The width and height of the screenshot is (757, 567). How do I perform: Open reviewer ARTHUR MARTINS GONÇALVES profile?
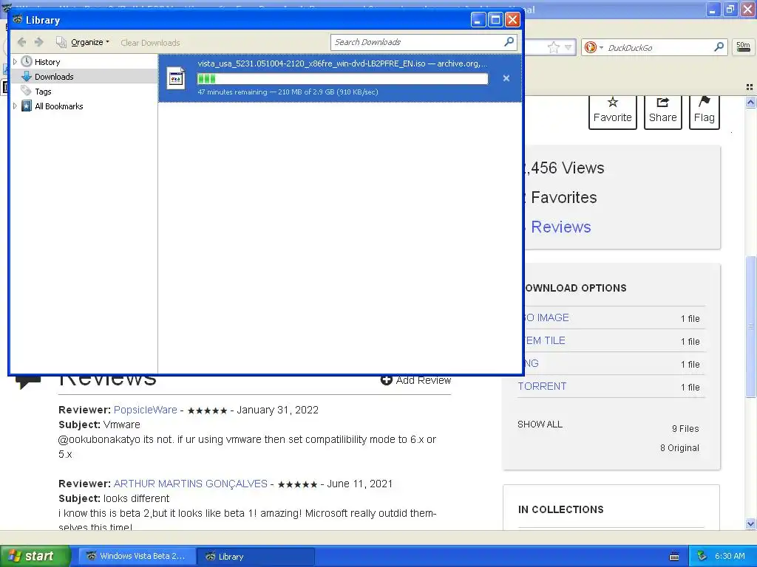pos(190,484)
